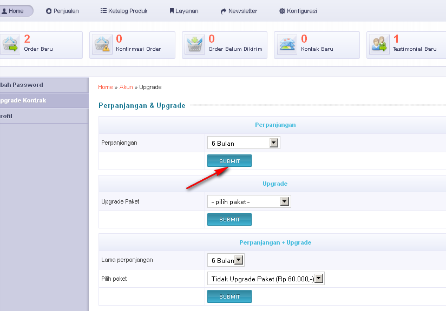Click the Order Baru basket icon

pos(10,44)
